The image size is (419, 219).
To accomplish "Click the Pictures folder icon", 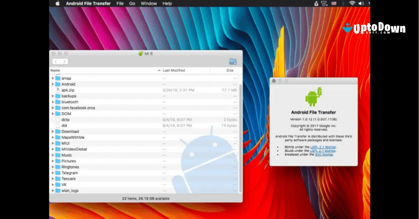I will 58,161.
